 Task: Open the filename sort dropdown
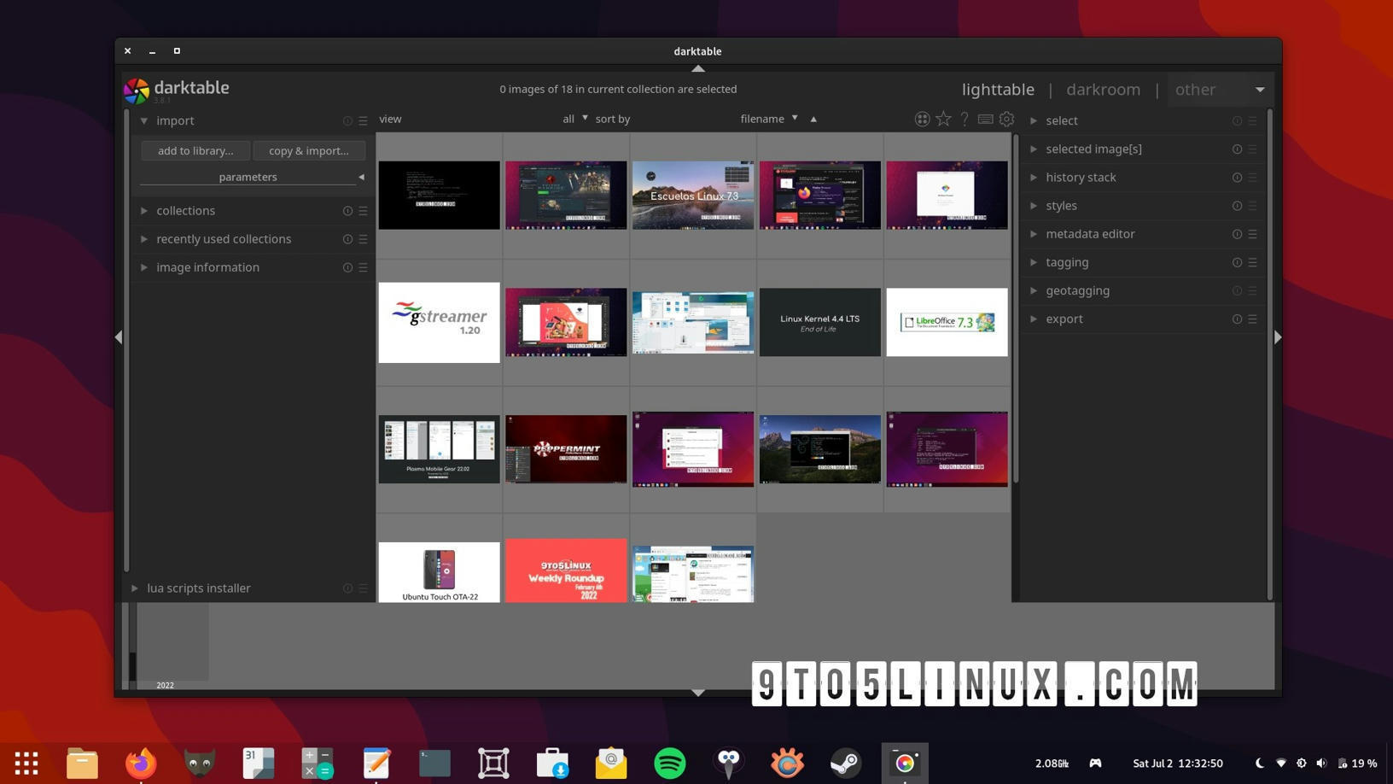(x=768, y=119)
